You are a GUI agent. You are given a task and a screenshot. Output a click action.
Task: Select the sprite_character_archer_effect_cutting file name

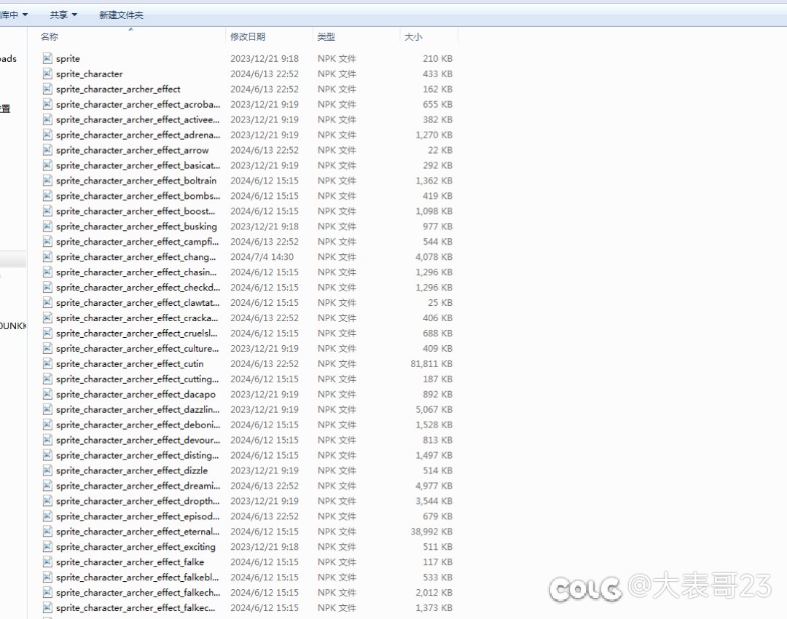click(x=137, y=379)
